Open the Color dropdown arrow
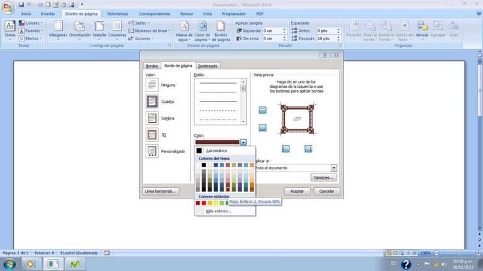Viewport: 483px width, 271px height. [243, 142]
